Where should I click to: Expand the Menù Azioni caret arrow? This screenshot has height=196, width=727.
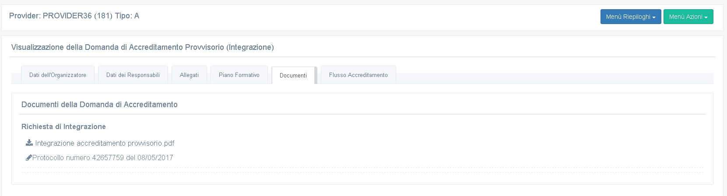706,17
